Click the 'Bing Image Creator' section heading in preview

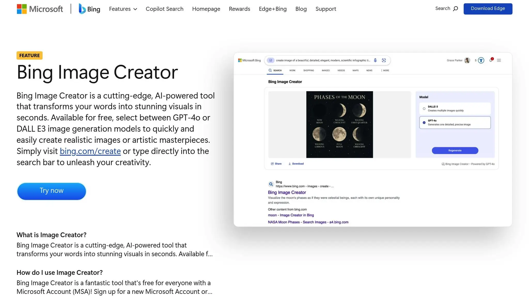pos(285,82)
